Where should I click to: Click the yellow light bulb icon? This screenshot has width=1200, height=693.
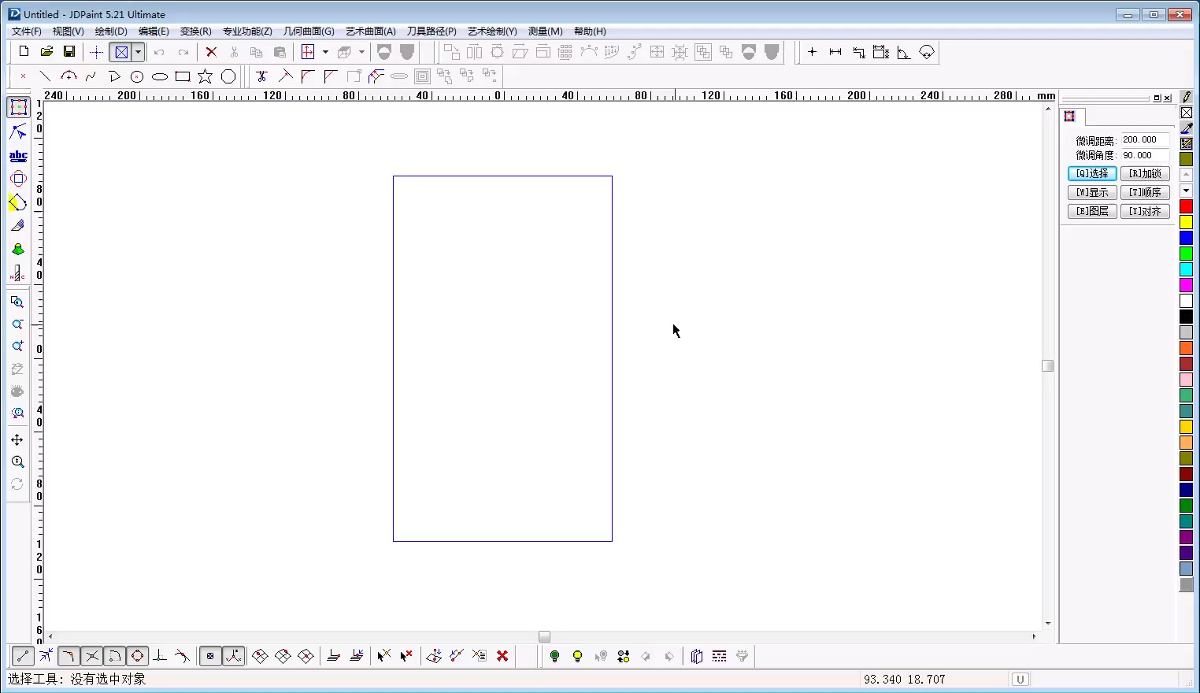tap(577, 656)
